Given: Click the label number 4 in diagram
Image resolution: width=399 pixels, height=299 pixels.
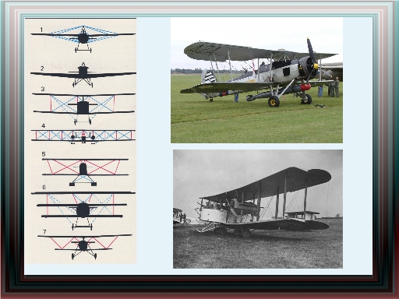Looking at the screenshot, I should pos(43,125).
